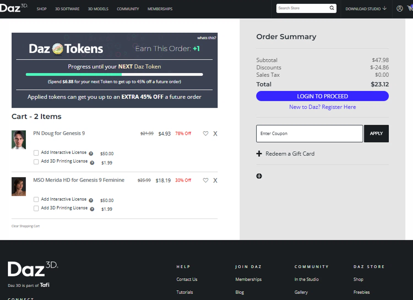Click the Enter Coupon field
Viewport: 413px width, 300px height.
[309, 133]
